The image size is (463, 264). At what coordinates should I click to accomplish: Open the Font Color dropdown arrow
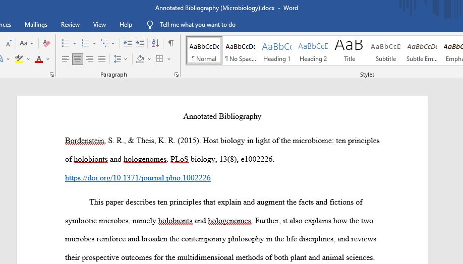click(x=48, y=59)
